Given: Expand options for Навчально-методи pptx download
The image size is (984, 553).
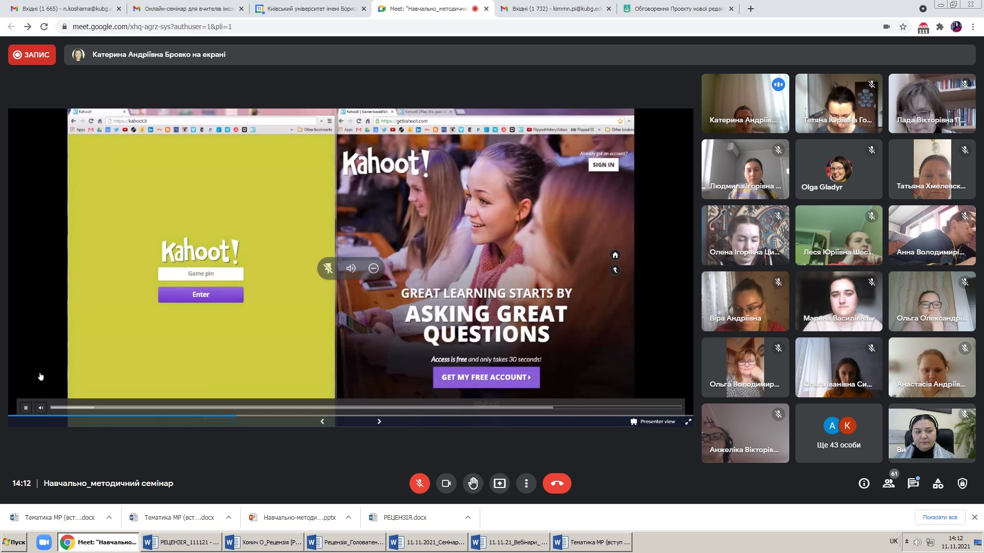Looking at the screenshot, I should (x=348, y=518).
